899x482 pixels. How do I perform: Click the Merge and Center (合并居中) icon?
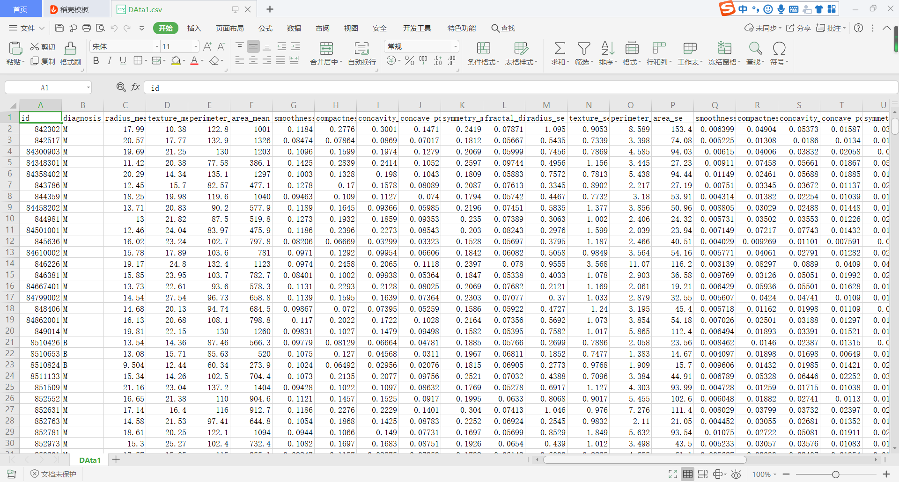326,48
